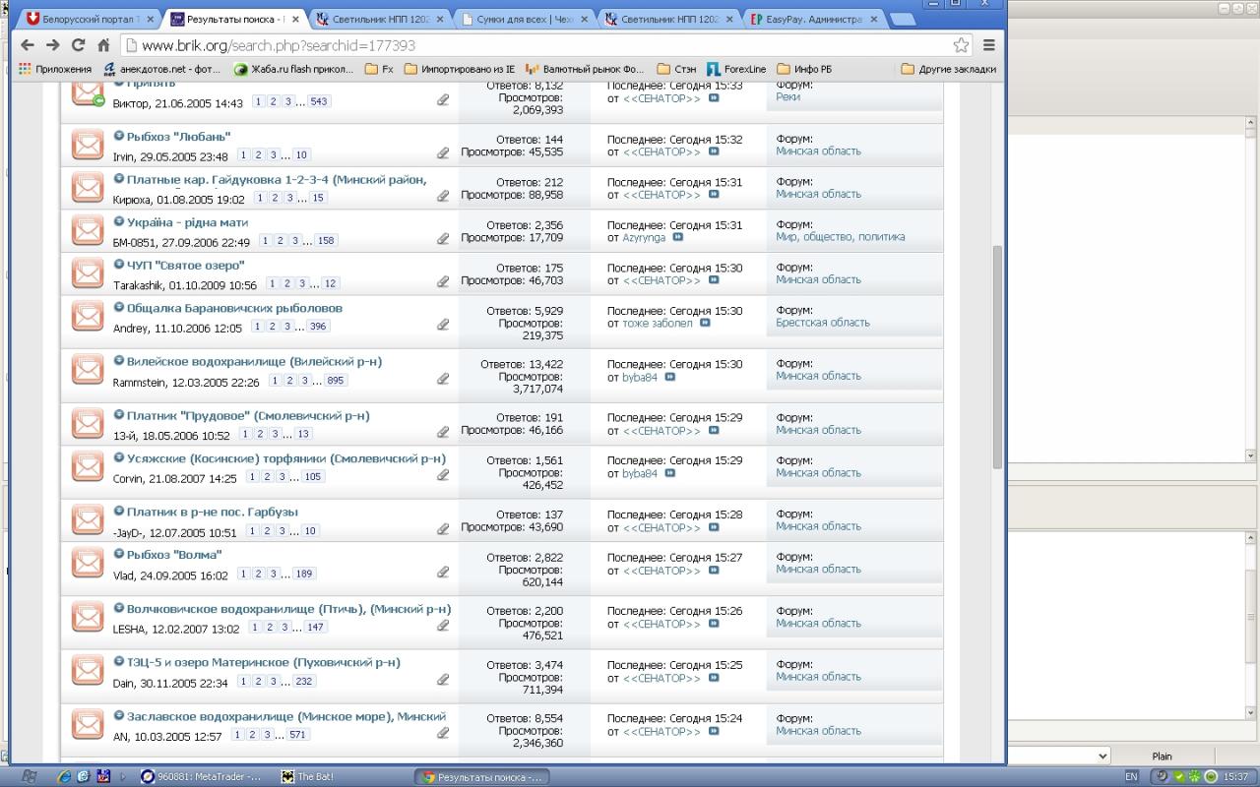Open the Импортировано из IE bookmark folder
The width and height of the screenshot is (1260, 787).
coord(459,69)
